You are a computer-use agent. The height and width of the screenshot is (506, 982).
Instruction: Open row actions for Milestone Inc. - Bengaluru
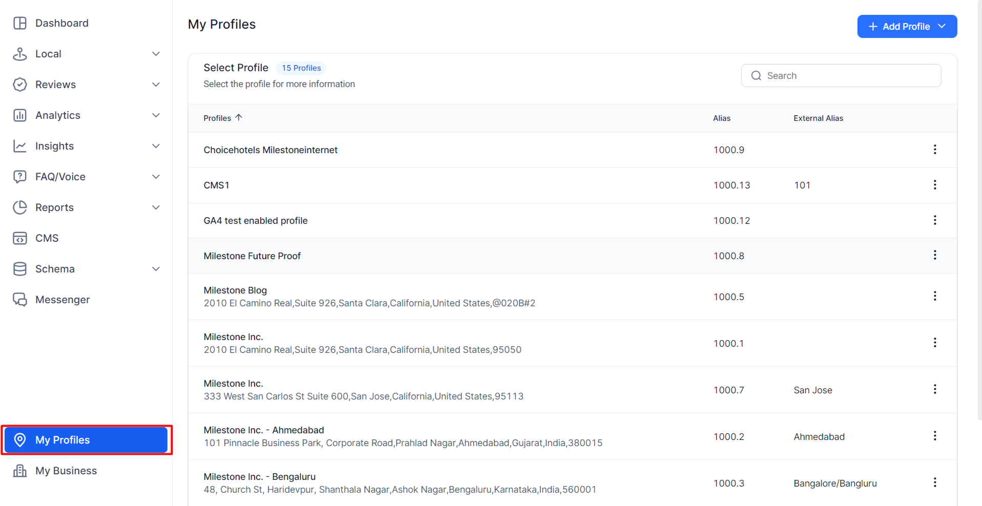[935, 482]
